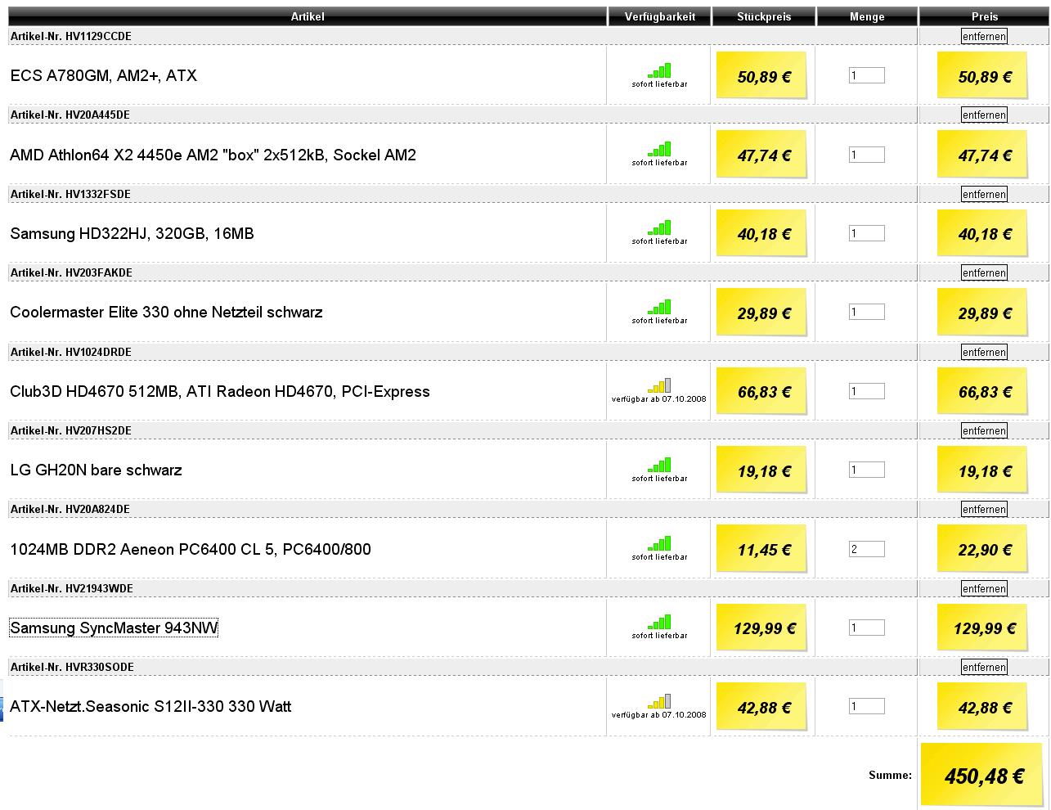Viewport: 1051px width, 810px height.
Task: Focus quantity field for Club3D HD4670
Action: tap(867, 391)
